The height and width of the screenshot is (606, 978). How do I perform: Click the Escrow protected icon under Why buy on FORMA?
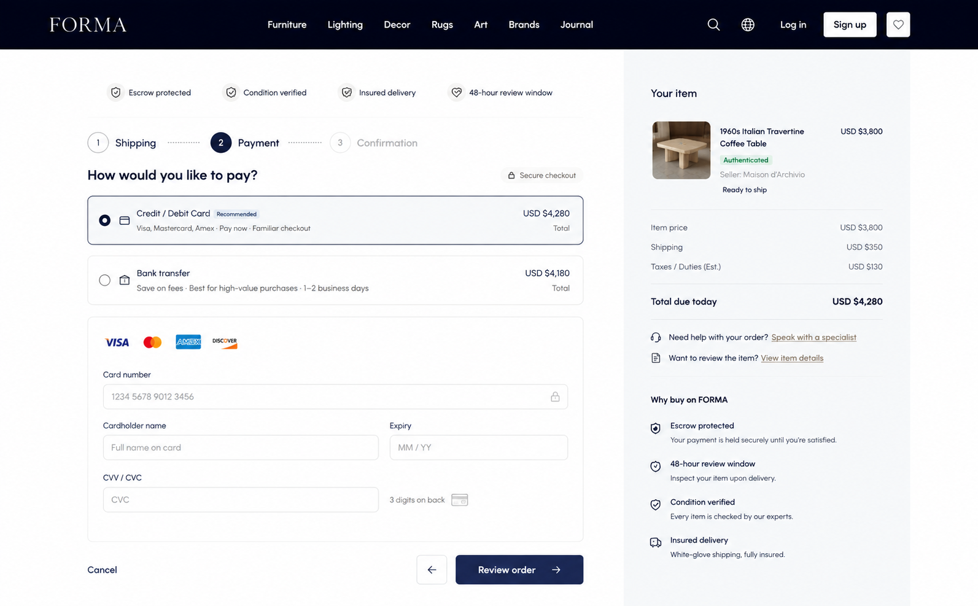coord(656,429)
